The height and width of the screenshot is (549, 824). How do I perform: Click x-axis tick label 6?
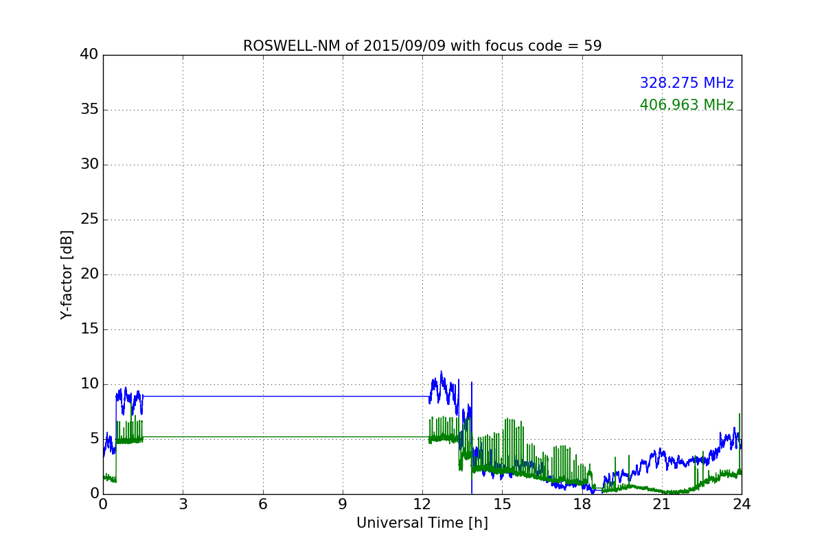click(262, 504)
